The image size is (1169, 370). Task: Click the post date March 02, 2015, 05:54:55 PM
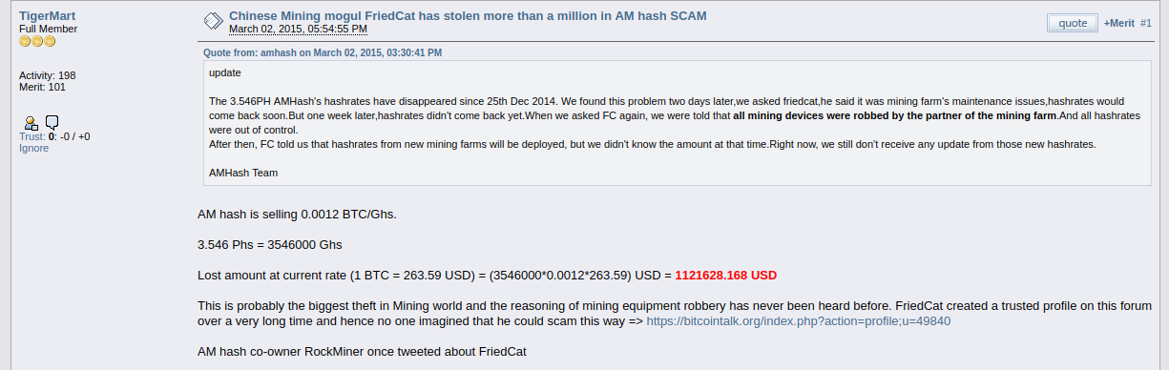[298, 30]
